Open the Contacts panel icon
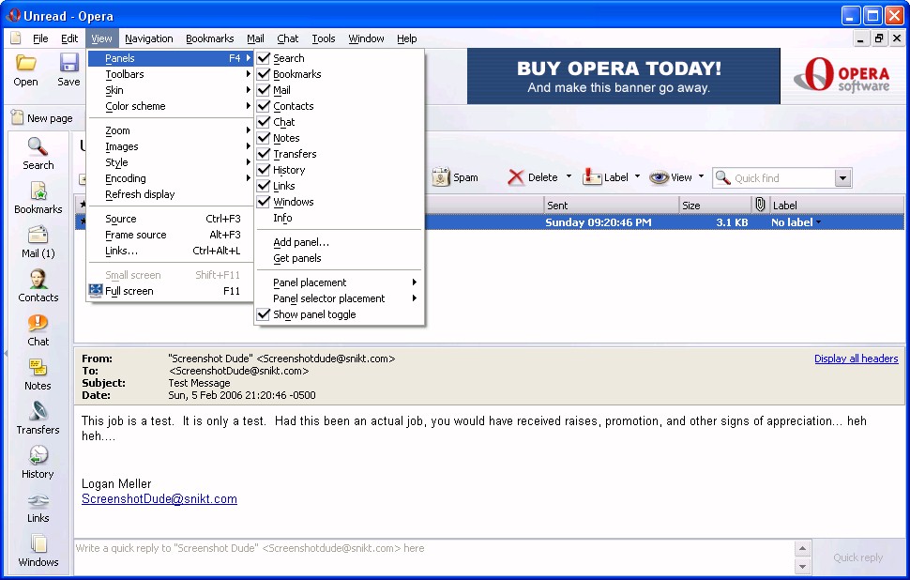910x580 pixels. [x=38, y=279]
